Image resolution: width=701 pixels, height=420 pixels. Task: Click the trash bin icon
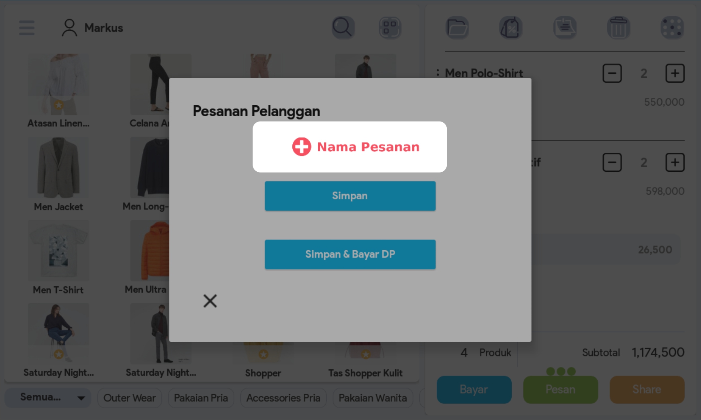point(618,28)
